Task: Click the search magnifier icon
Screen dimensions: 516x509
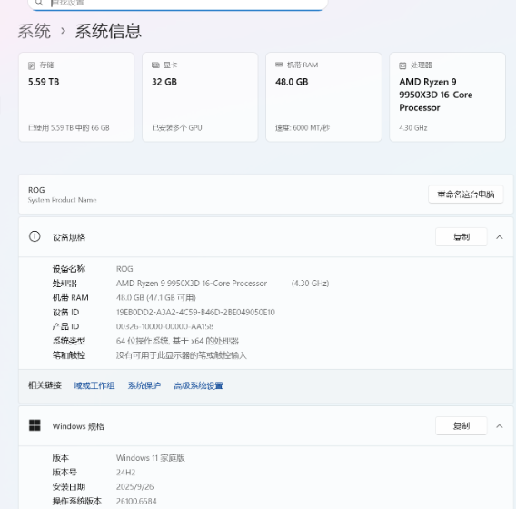Action: pyautogui.click(x=39, y=3)
